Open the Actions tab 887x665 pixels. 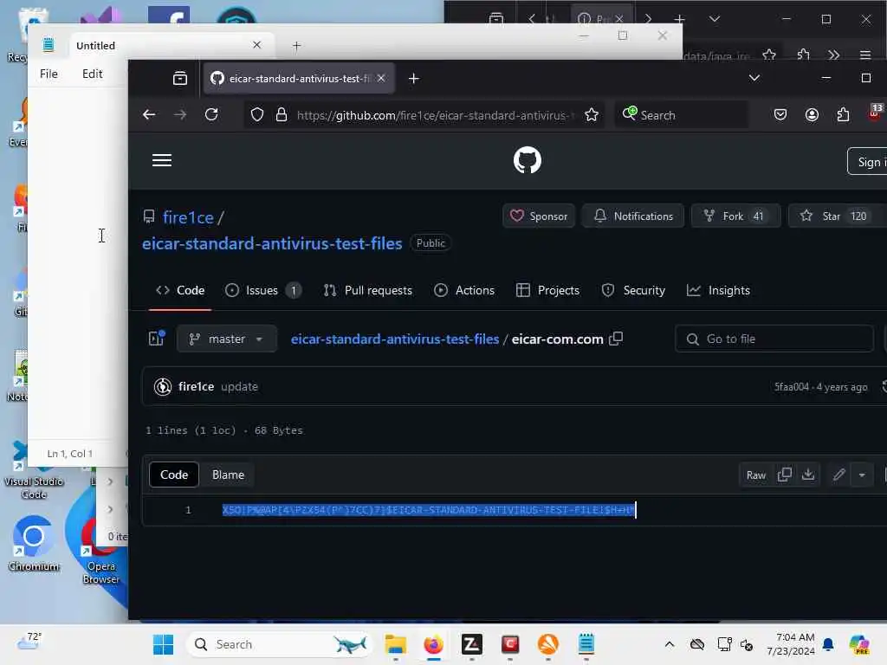coord(464,290)
